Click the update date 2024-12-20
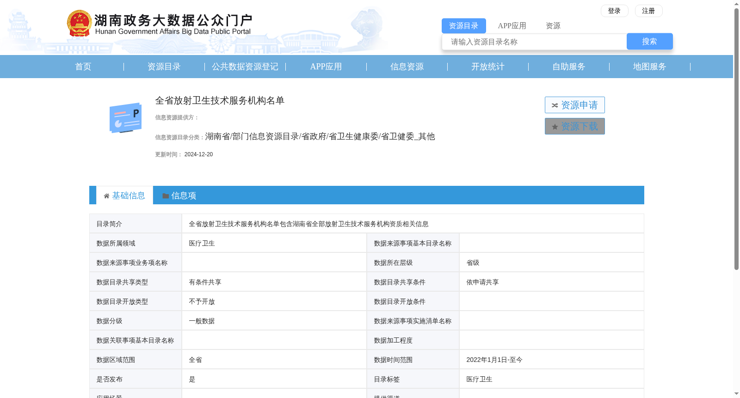740x398 pixels. click(x=198, y=154)
